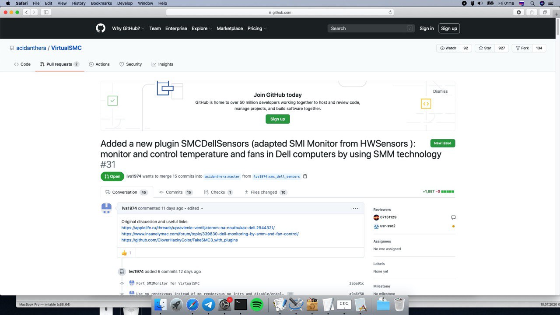The width and height of the screenshot is (560, 315).
Task: Show all tabs overview in Safari
Action: tap(545, 12)
